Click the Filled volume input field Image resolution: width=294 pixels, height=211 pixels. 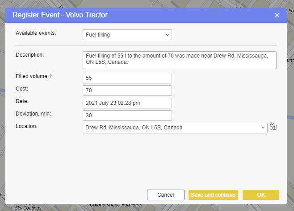pos(127,78)
